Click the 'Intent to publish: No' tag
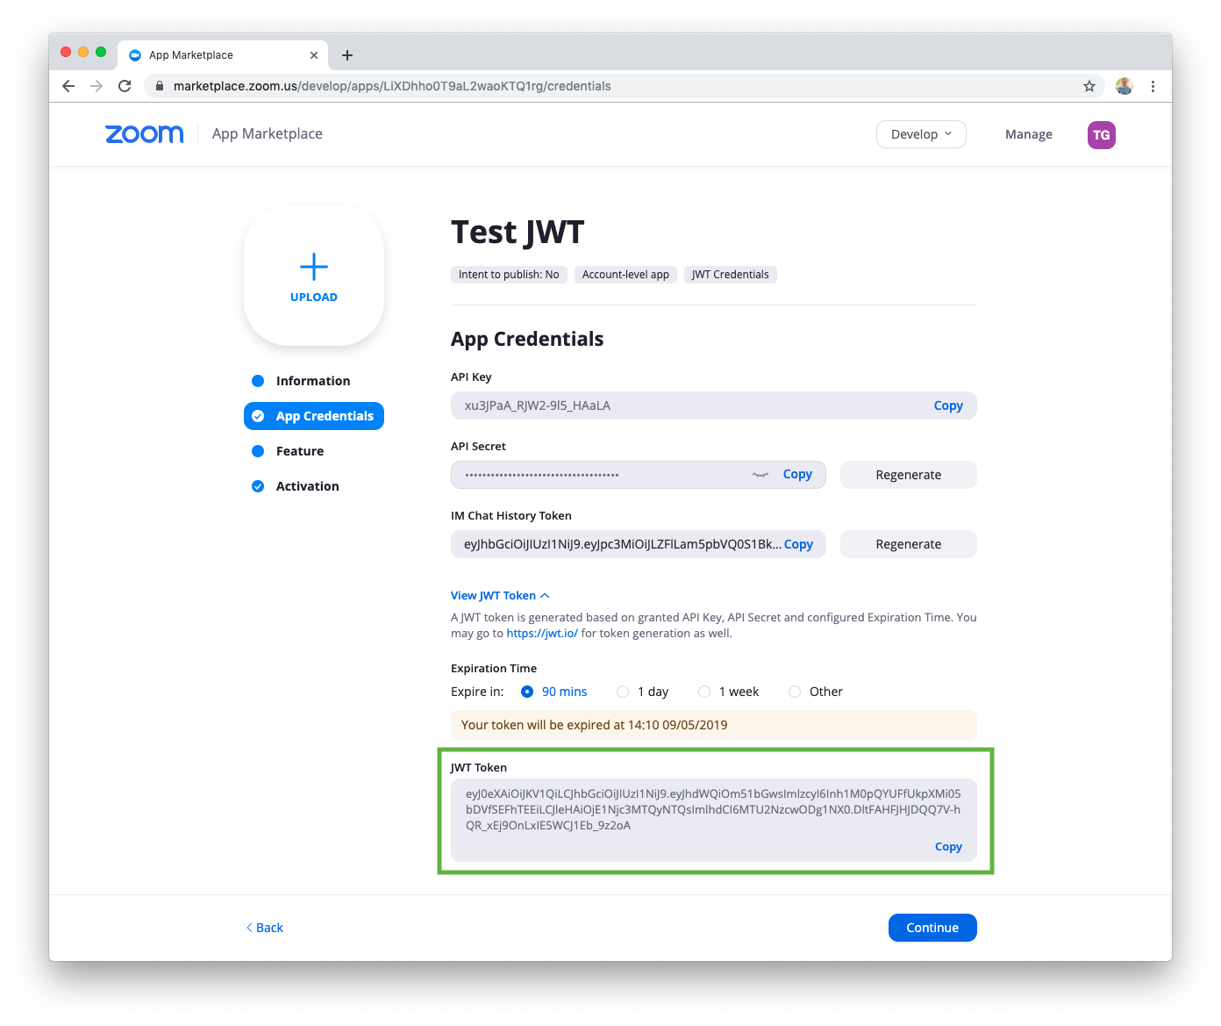Viewport: 1221px width, 1026px height. click(509, 275)
